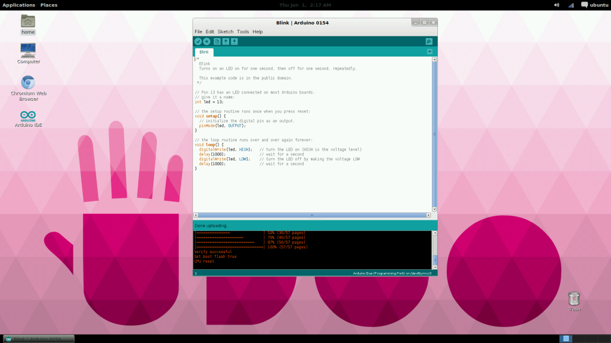
Task: Click the 'pinMode(led, OUTPUT);' code line
Action: pos(223,126)
